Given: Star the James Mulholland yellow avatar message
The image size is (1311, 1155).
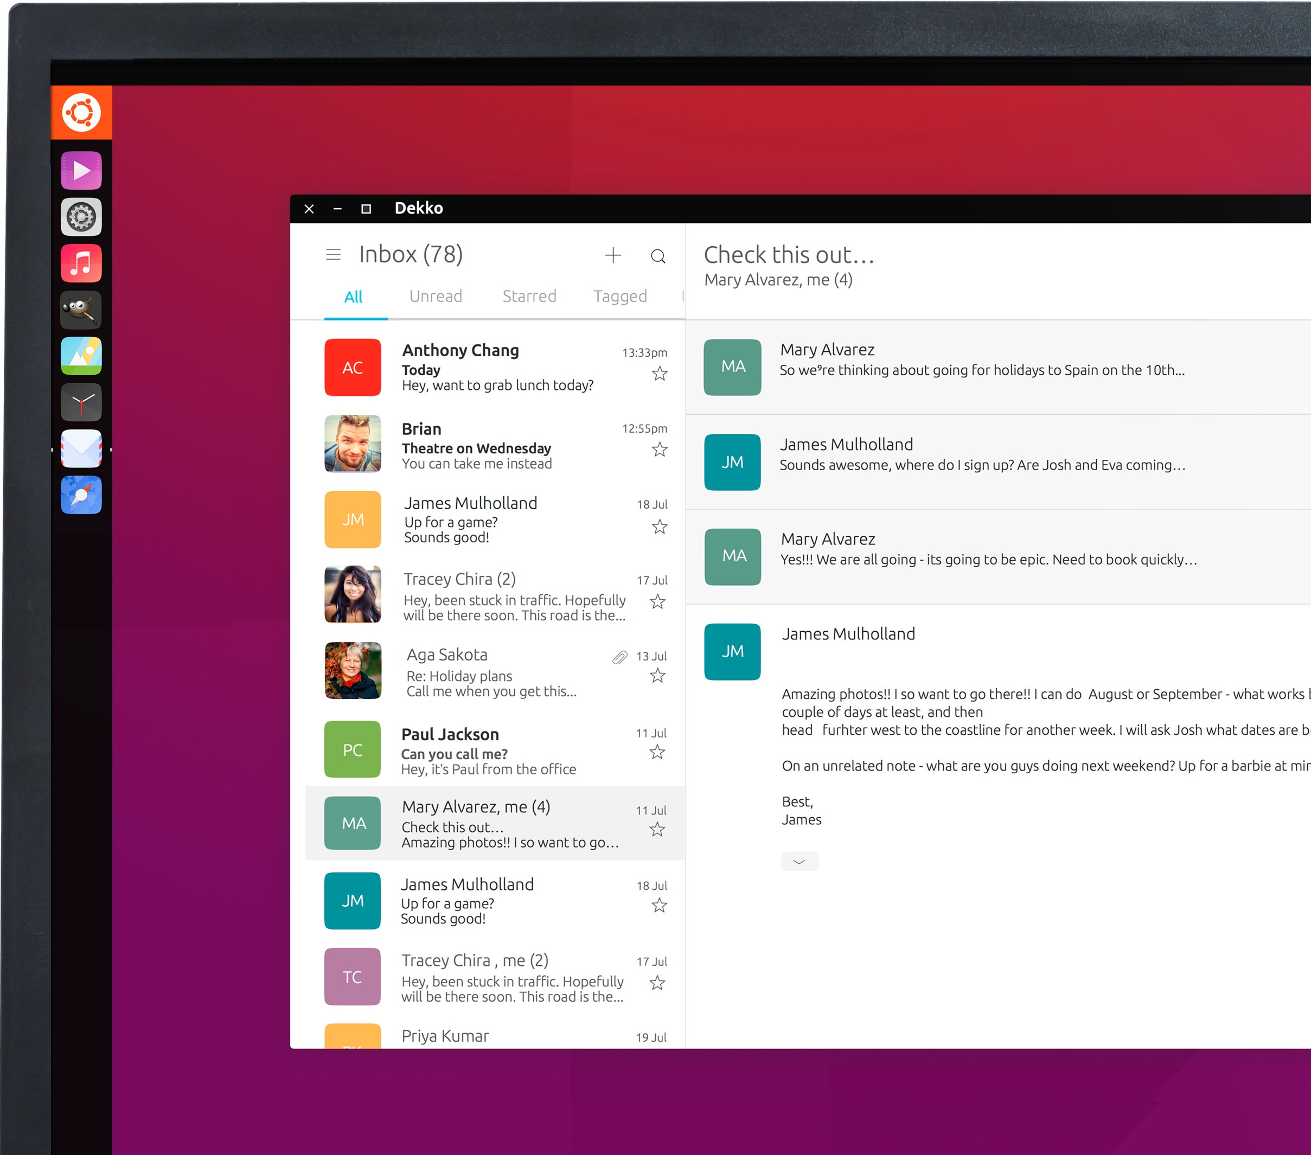Looking at the screenshot, I should point(660,527).
